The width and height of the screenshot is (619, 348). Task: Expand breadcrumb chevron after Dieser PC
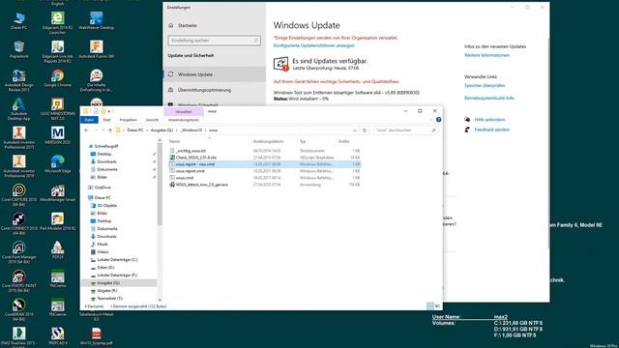(147, 130)
